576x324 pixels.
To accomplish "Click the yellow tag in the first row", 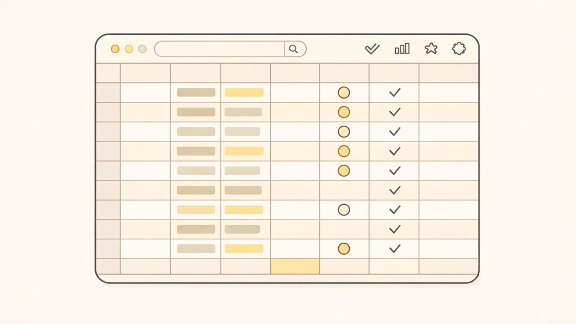I will [244, 93].
